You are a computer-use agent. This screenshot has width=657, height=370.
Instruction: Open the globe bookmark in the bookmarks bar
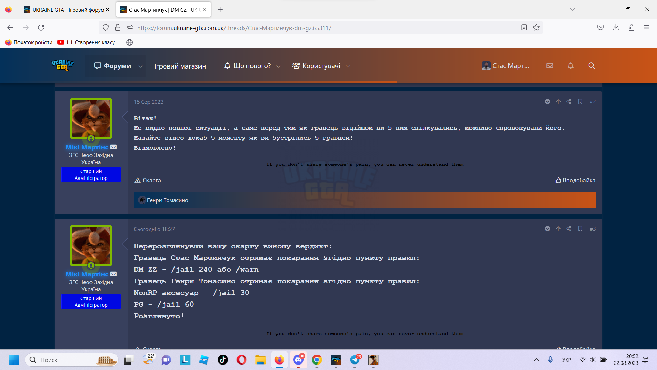(x=130, y=42)
